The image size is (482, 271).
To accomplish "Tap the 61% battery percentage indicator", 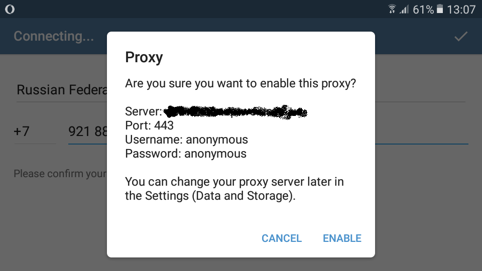I will (x=423, y=10).
